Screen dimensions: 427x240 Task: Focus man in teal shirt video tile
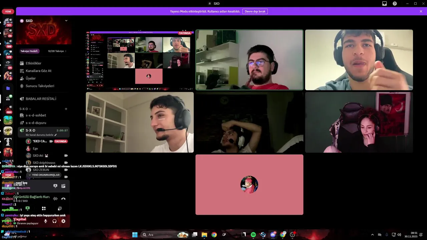359,60
